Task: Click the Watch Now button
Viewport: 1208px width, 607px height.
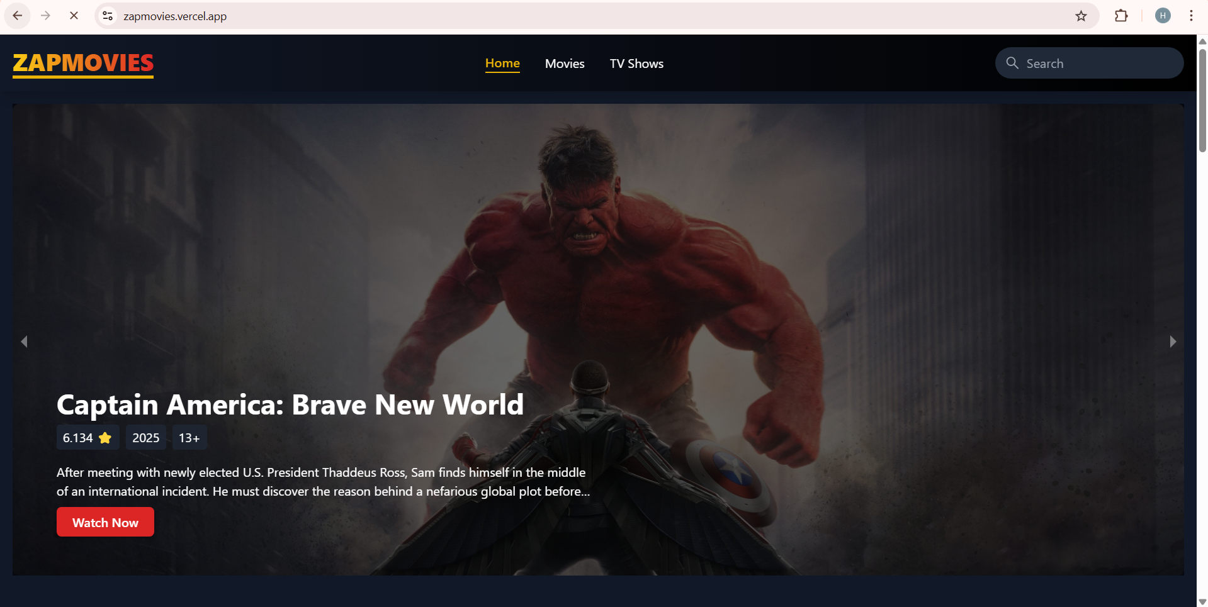Action: (105, 522)
